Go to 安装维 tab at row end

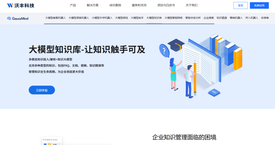pos(265,18)
